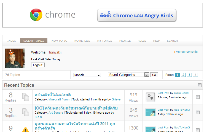Open the topic สร้างตัวนี้ให้หน่อยสิ

(53, 95)
